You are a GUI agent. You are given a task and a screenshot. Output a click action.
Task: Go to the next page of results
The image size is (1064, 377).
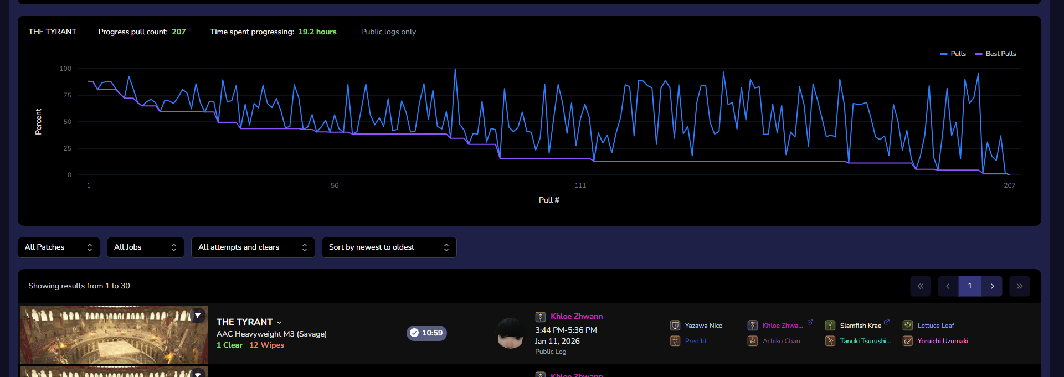992,286
